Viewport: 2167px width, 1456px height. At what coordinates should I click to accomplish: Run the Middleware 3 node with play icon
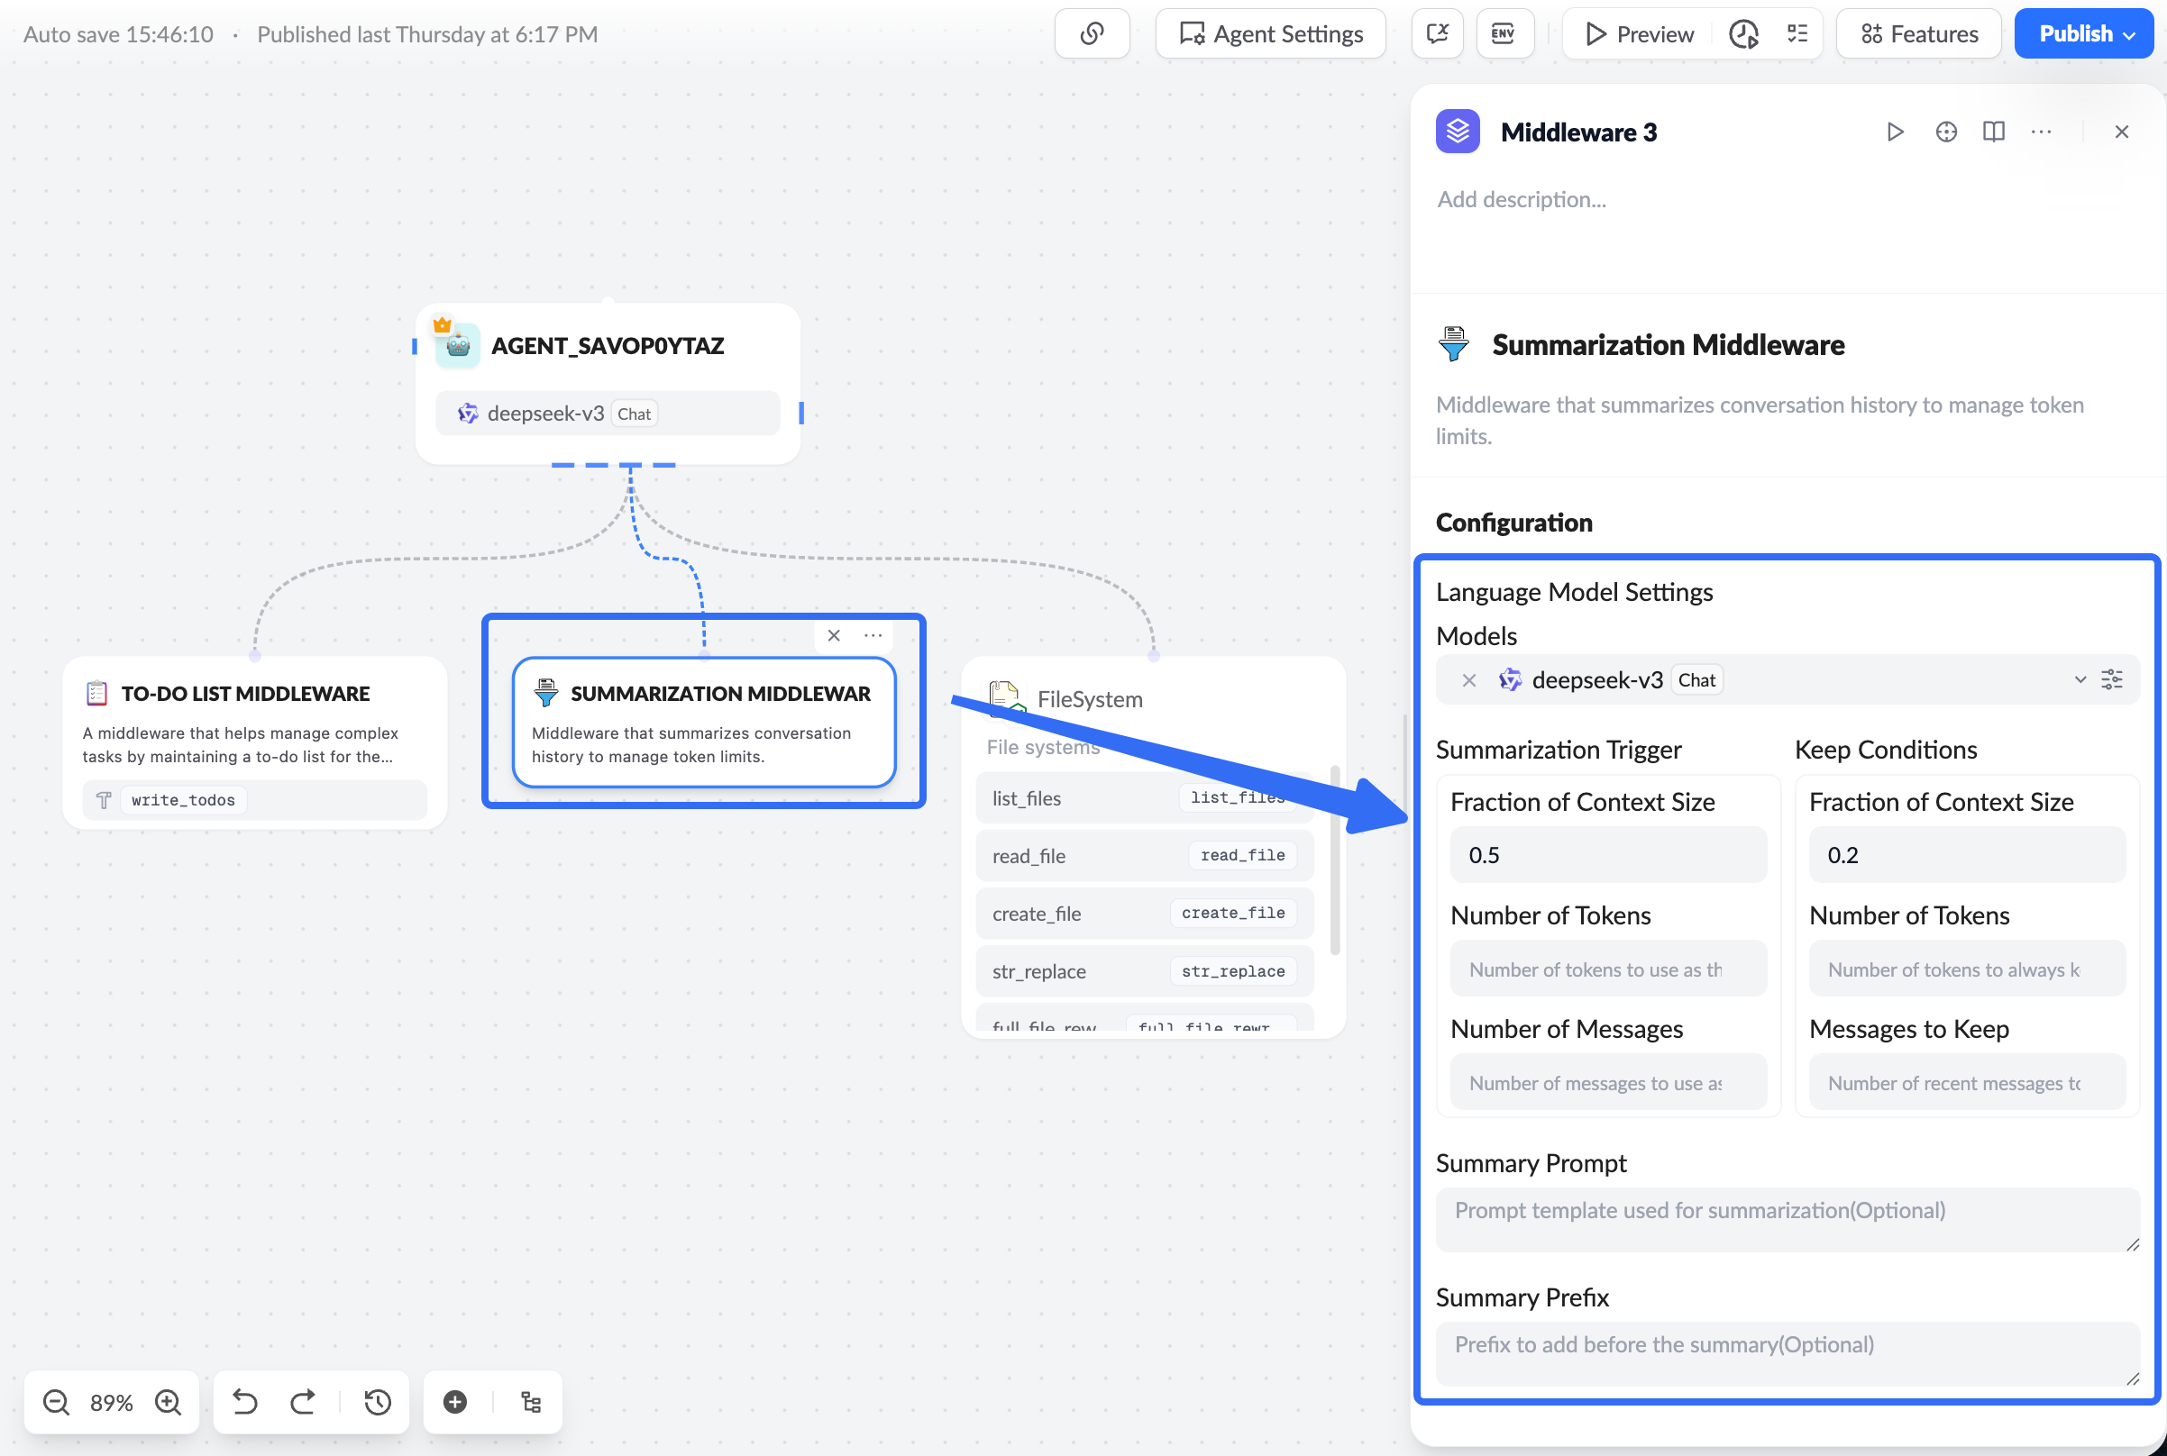[x=1895, y=131]
